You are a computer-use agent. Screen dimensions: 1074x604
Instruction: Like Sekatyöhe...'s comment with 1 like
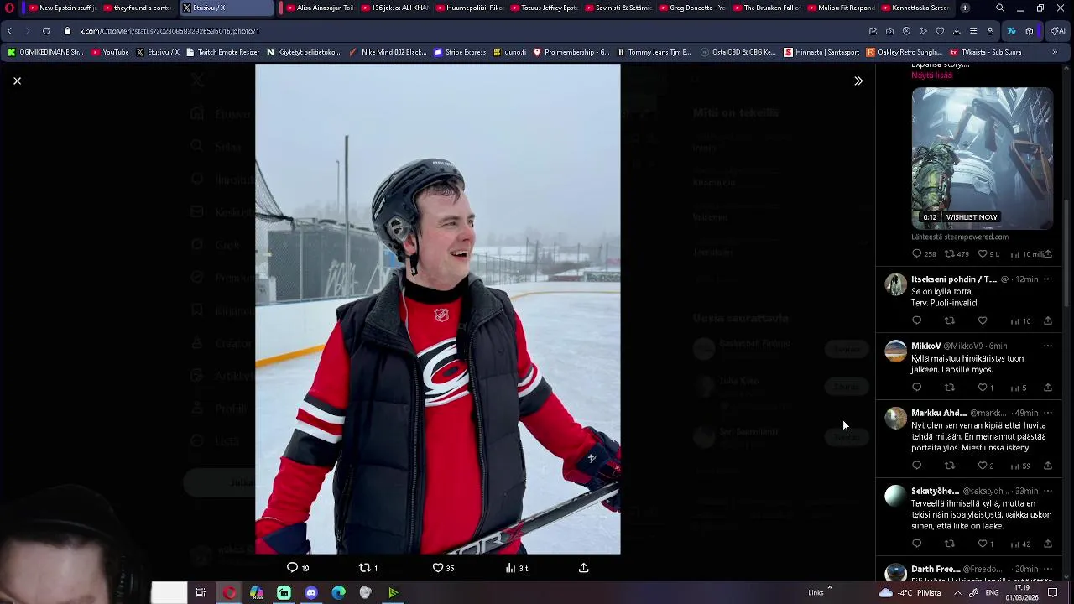[985, 544]
